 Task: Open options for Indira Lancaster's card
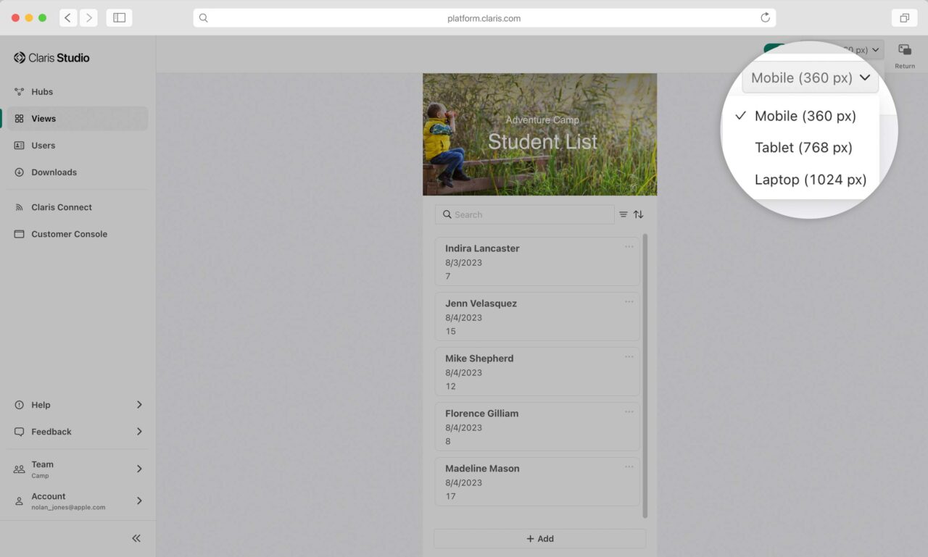coord(629,246)
